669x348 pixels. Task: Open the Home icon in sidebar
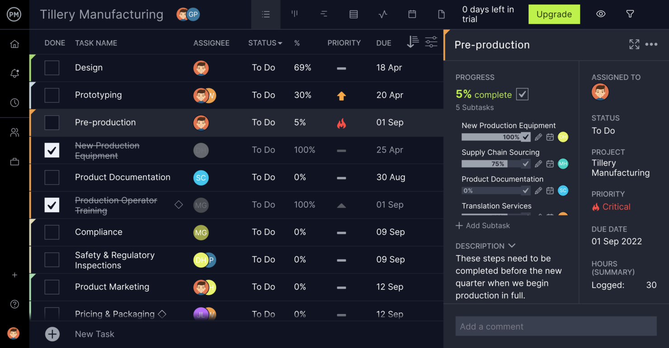pos(14,44)
